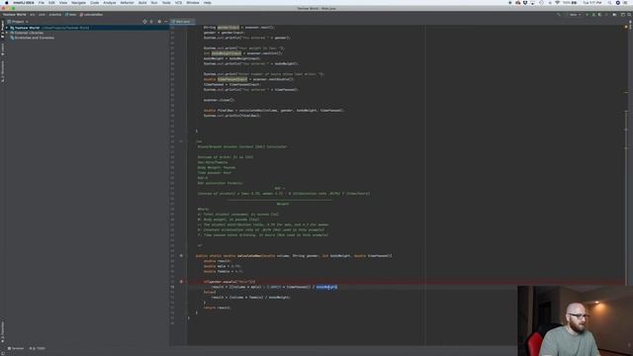
Task: Click the Yeehaw World breadcrumb
Action: tap(15, 15)
